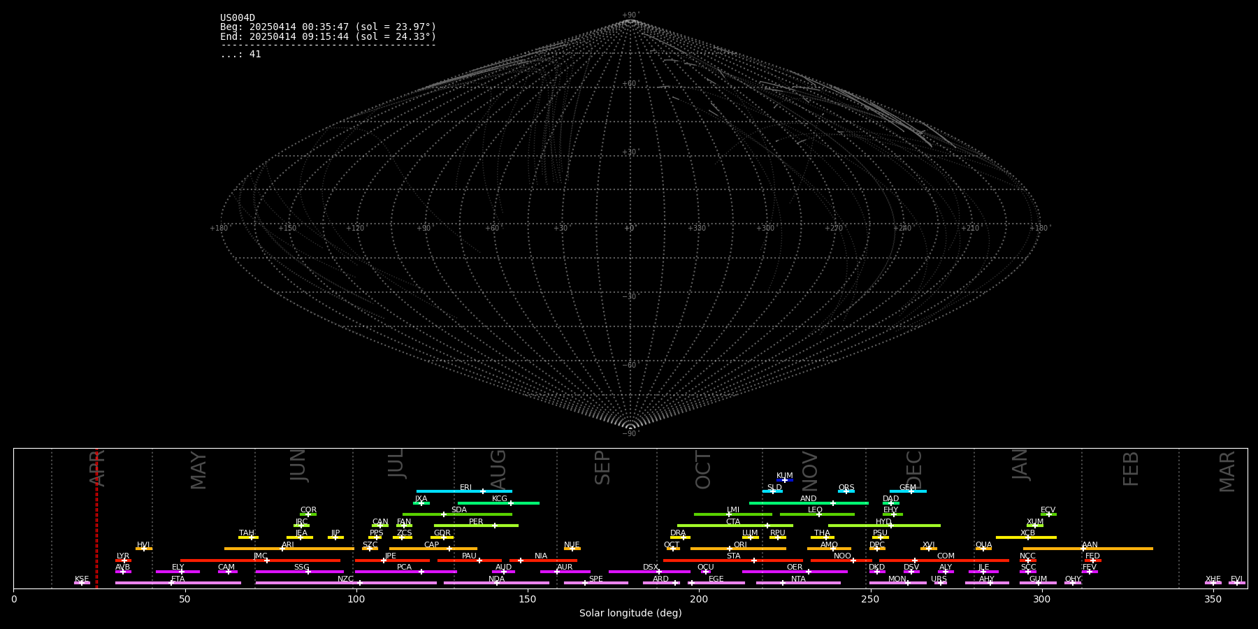Click the -90 label at the south pole
The height and width of the screenshot is (629, 1258).
point(630,434)
